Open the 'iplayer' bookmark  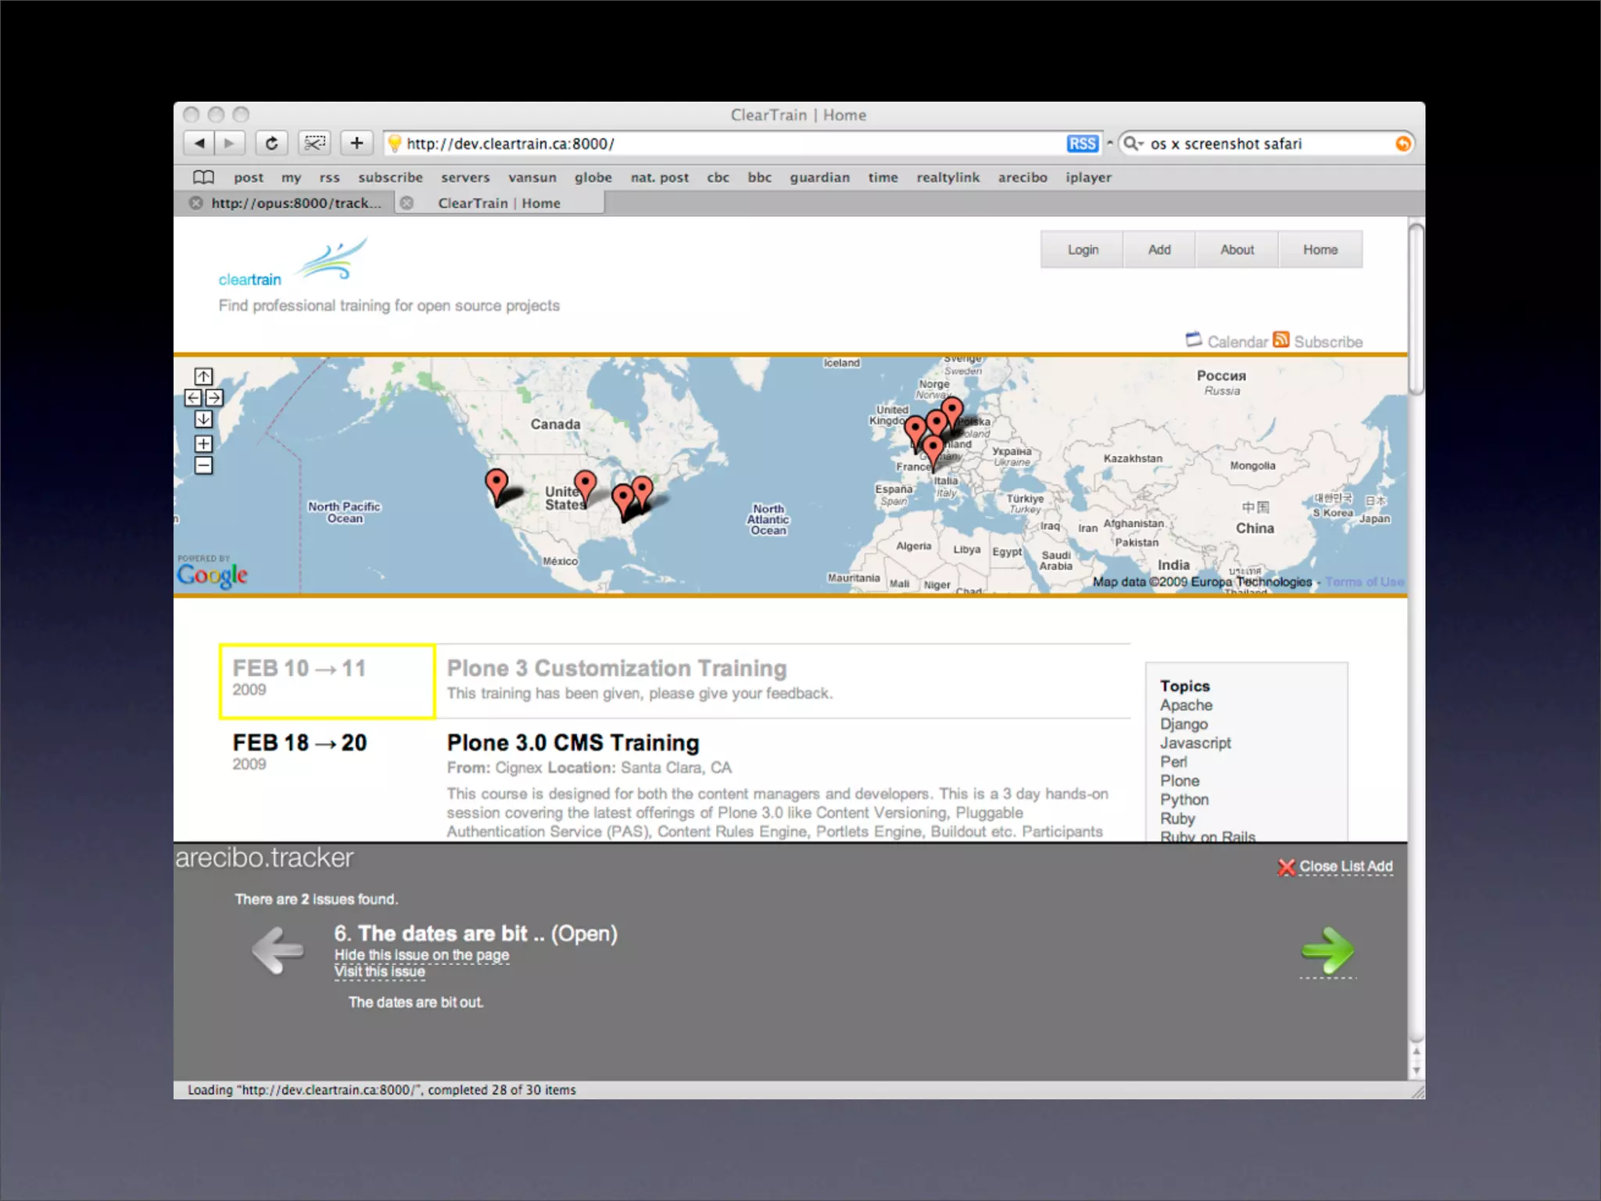(1088, 177)
